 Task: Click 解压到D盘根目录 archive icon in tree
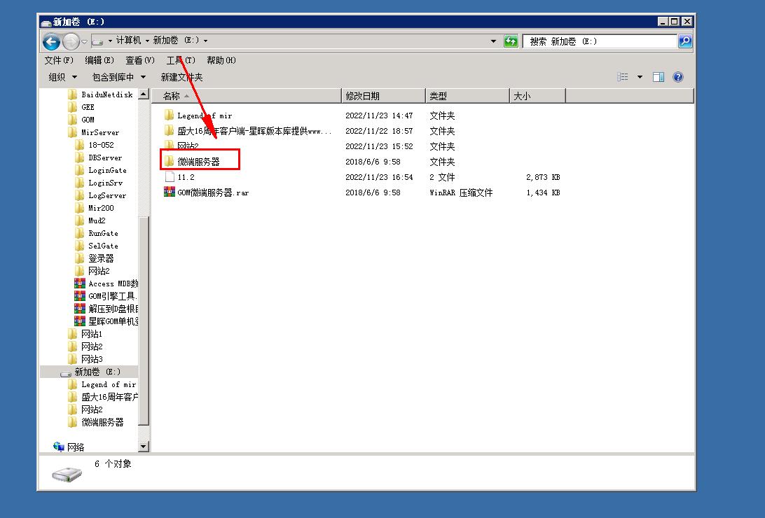[x=80, y=309]
